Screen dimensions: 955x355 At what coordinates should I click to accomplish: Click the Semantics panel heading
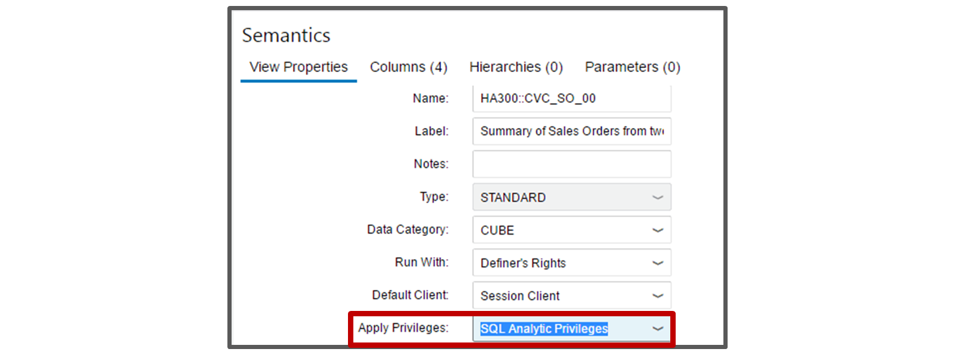286,36
